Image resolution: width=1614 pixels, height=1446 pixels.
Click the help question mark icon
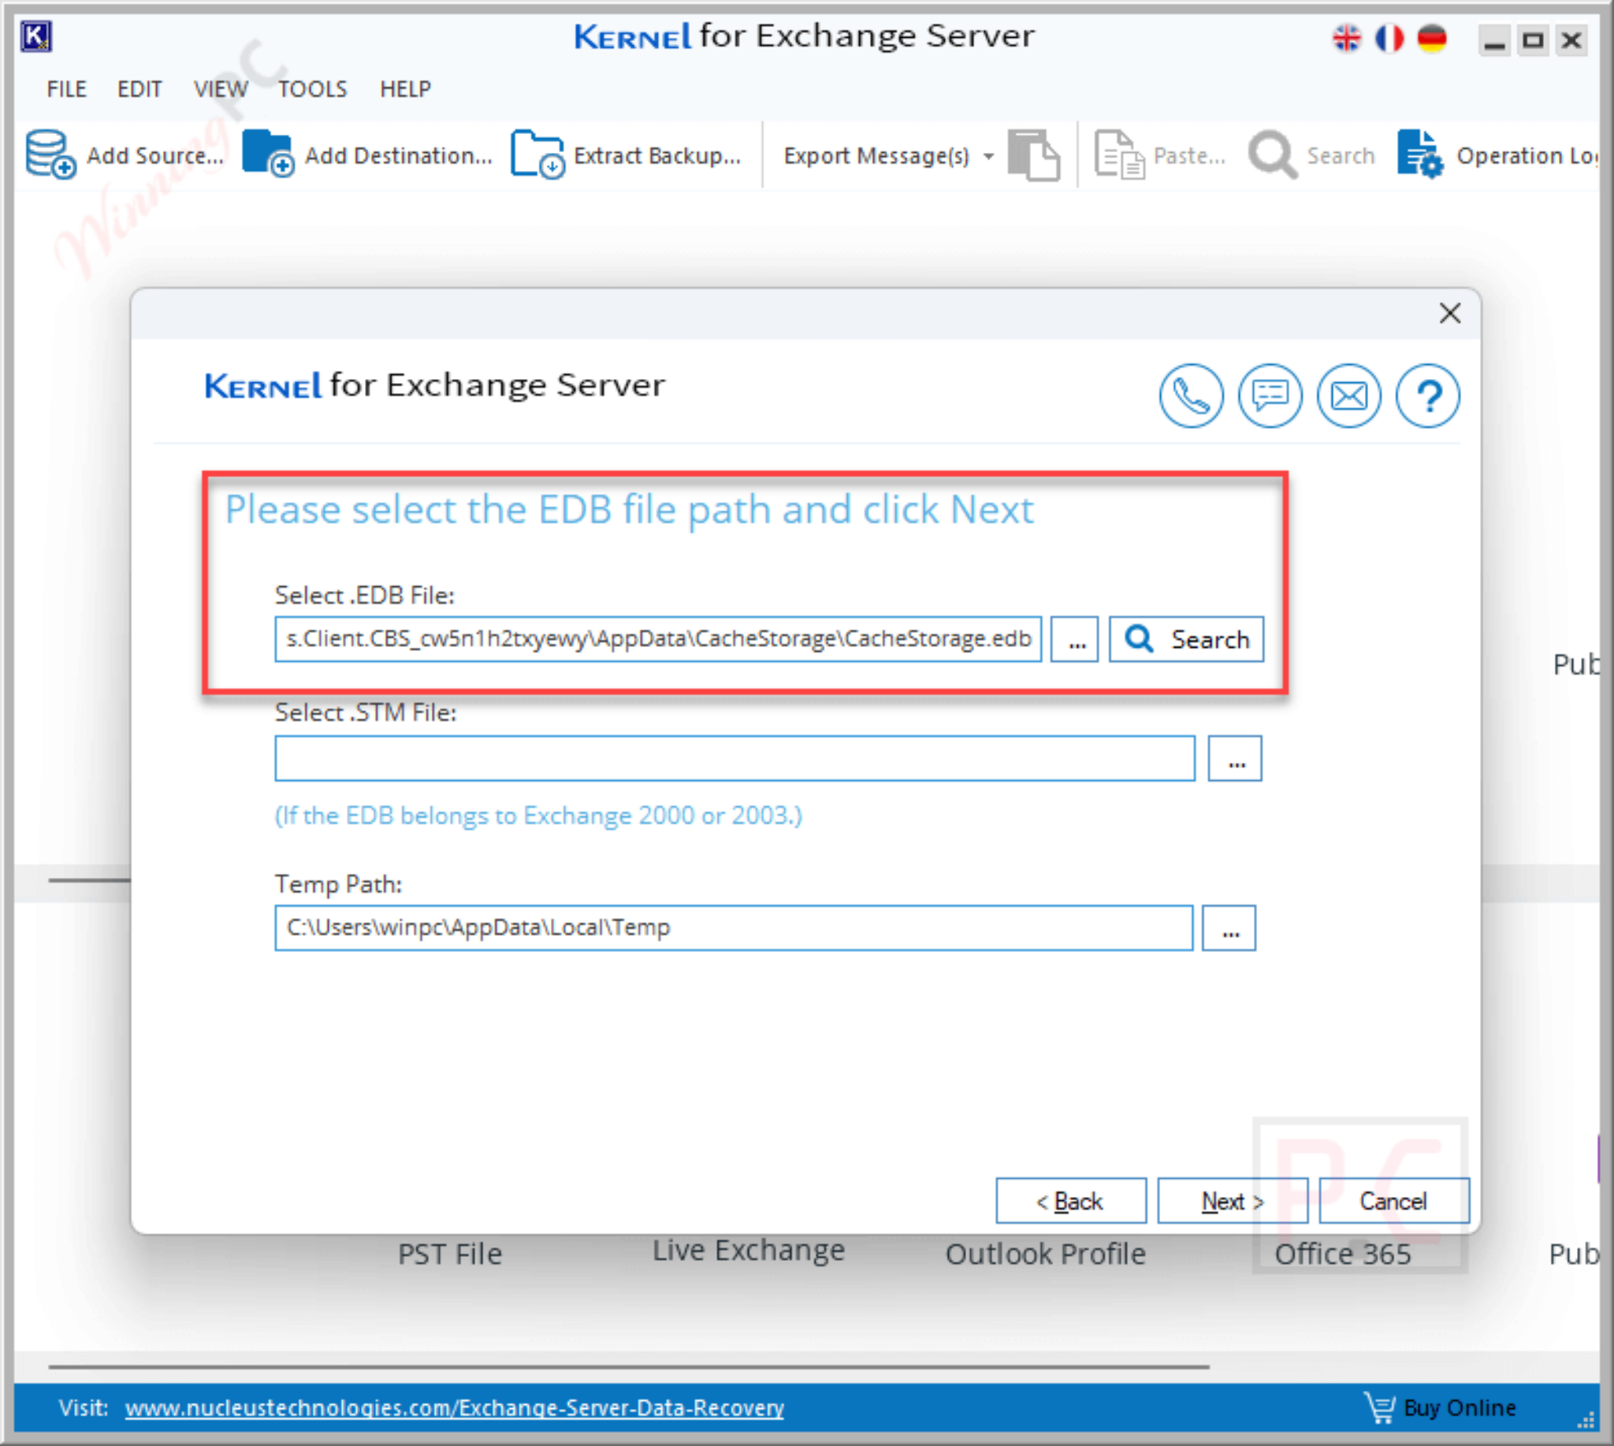point(1428,396)
